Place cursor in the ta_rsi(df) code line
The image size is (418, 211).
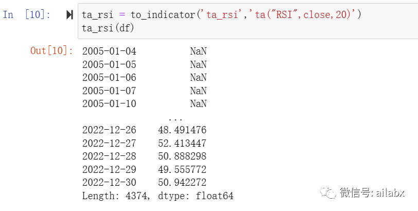click(x=108, y=28)
